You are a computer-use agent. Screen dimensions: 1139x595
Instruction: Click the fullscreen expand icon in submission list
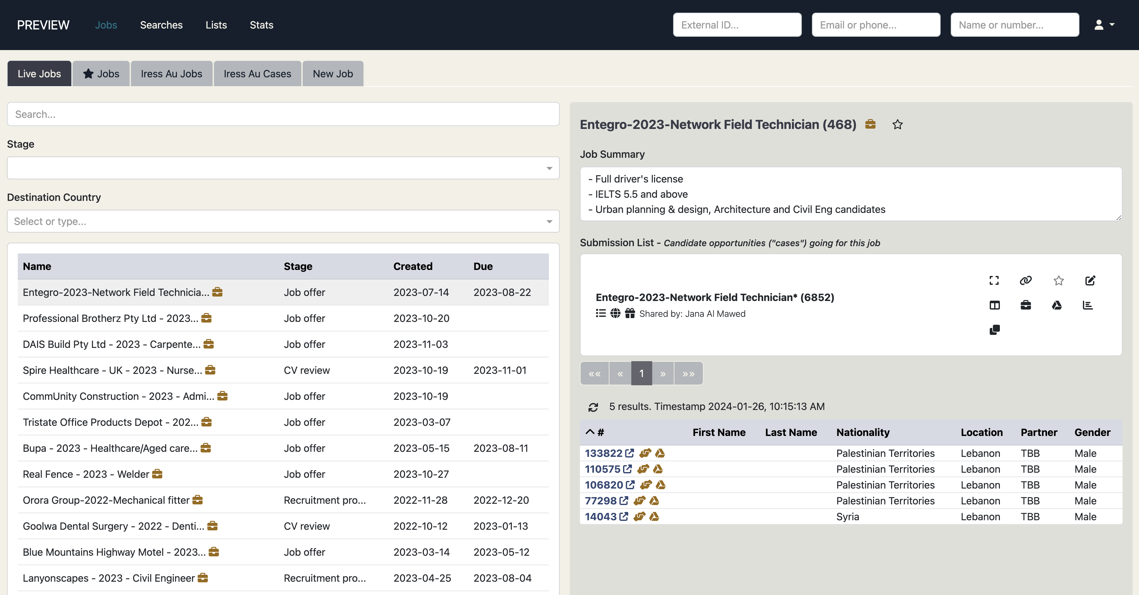pyautogui.click(x=994, y=280)
